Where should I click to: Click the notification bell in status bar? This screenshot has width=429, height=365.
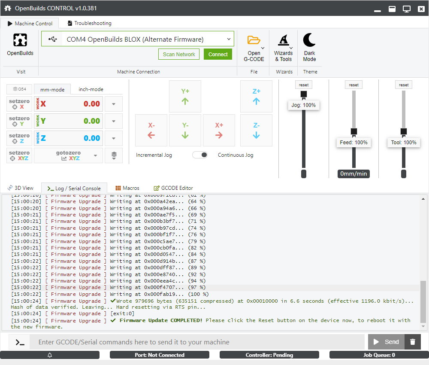click(50, 355)
